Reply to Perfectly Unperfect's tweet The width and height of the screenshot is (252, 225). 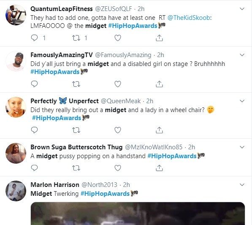34,130
